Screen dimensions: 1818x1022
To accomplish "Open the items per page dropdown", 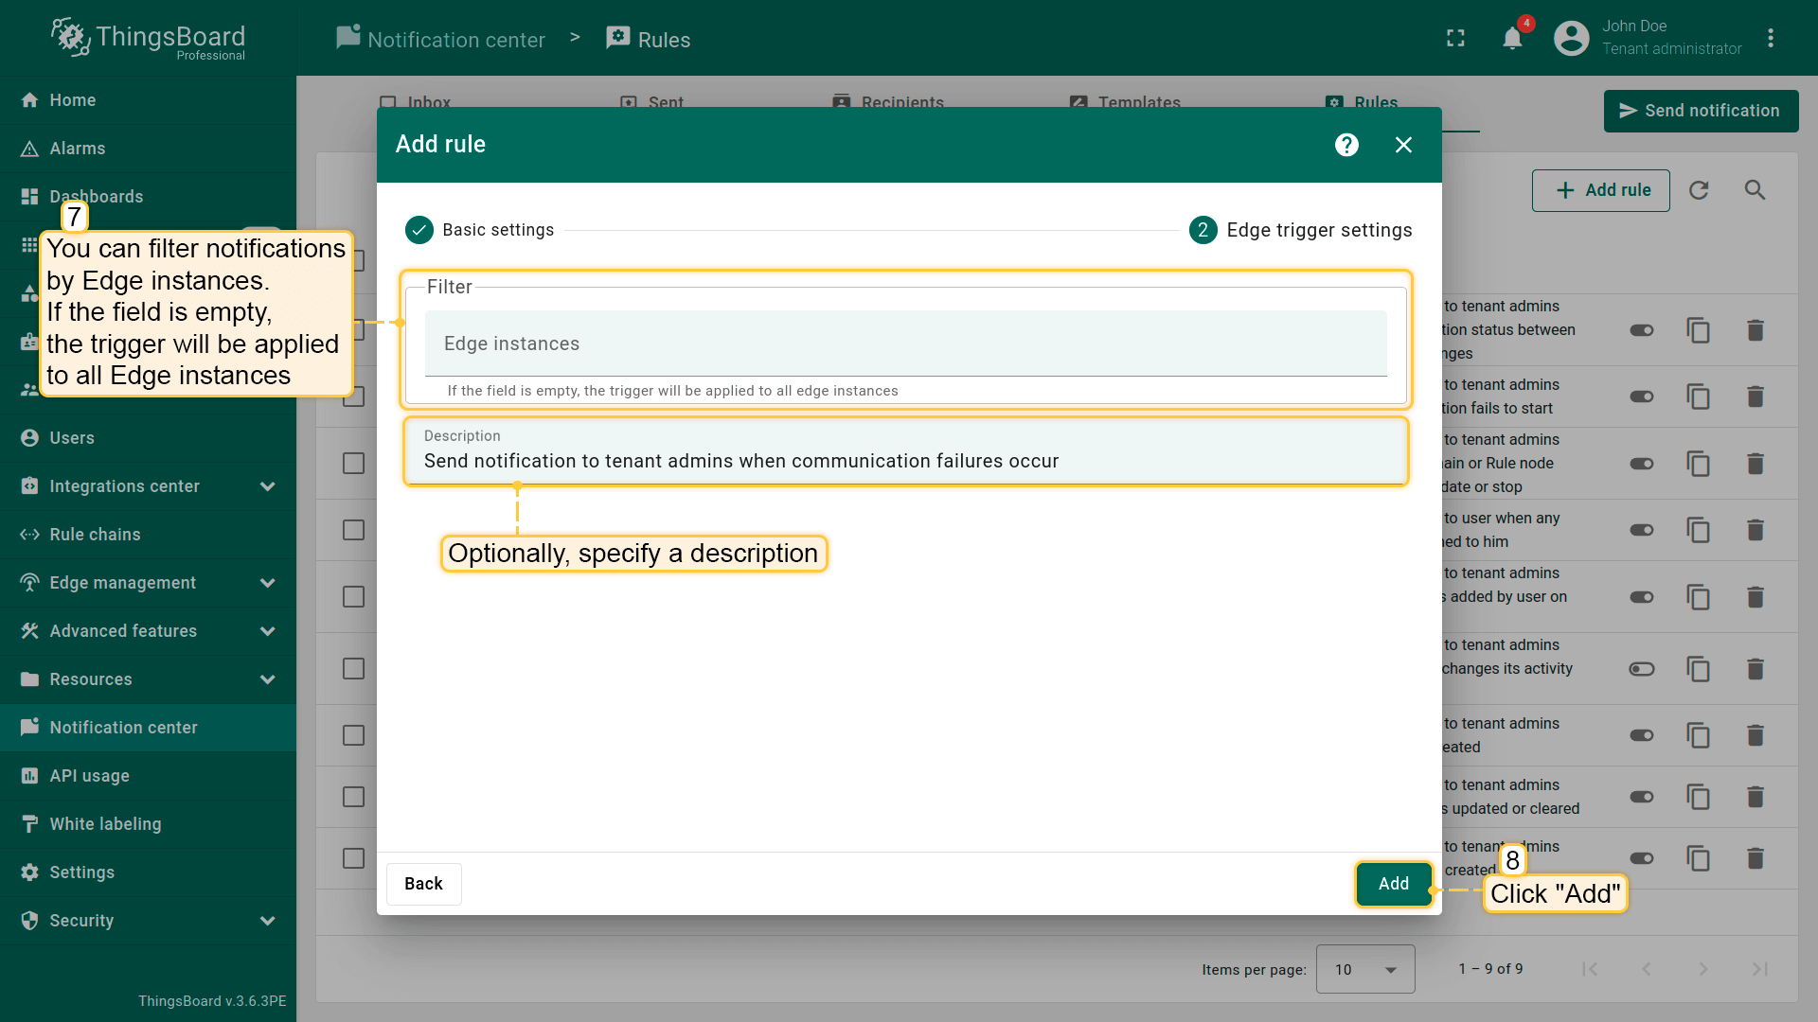I will tap(1364, 969).
